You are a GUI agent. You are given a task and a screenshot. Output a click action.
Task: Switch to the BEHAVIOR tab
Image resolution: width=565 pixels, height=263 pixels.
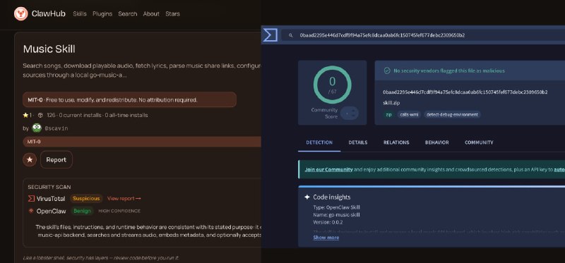[x=436, y=142]
